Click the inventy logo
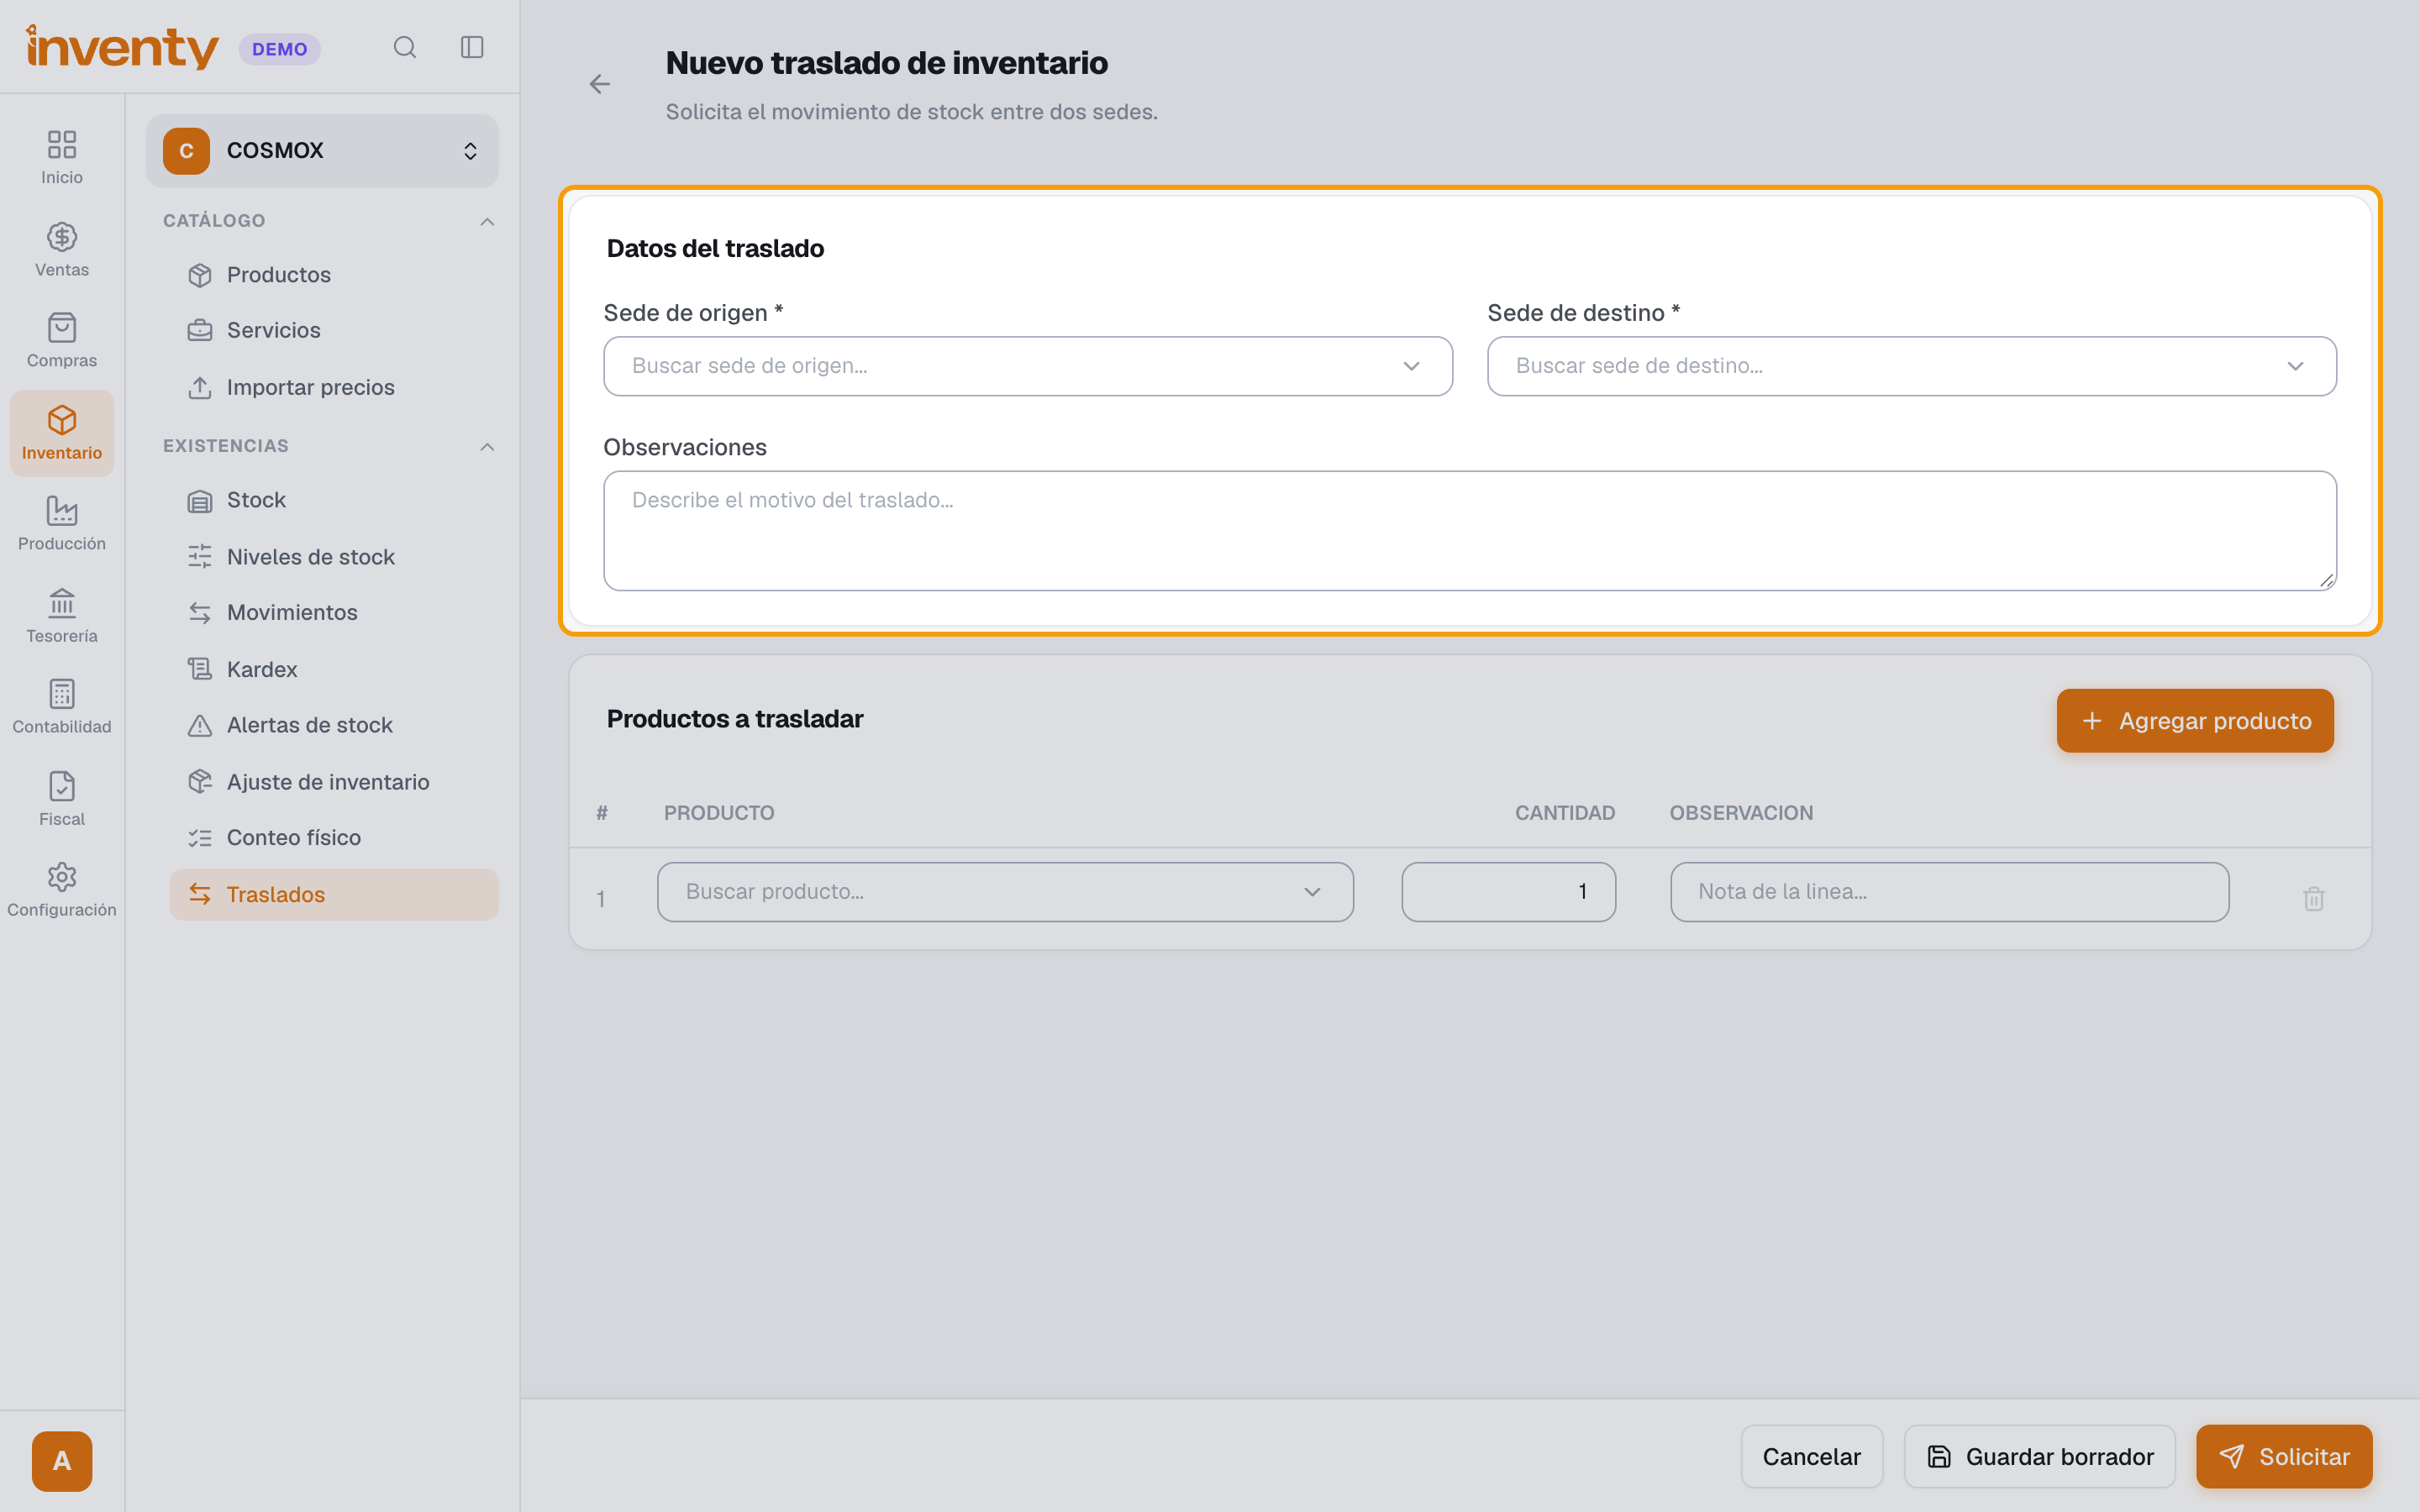The width and height of the screenshot is (2420, 1512). [x=122, y=47]
